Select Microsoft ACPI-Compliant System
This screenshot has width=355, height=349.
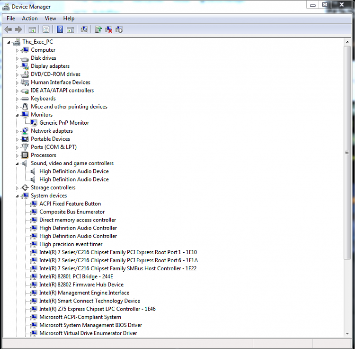pos(80,317)
